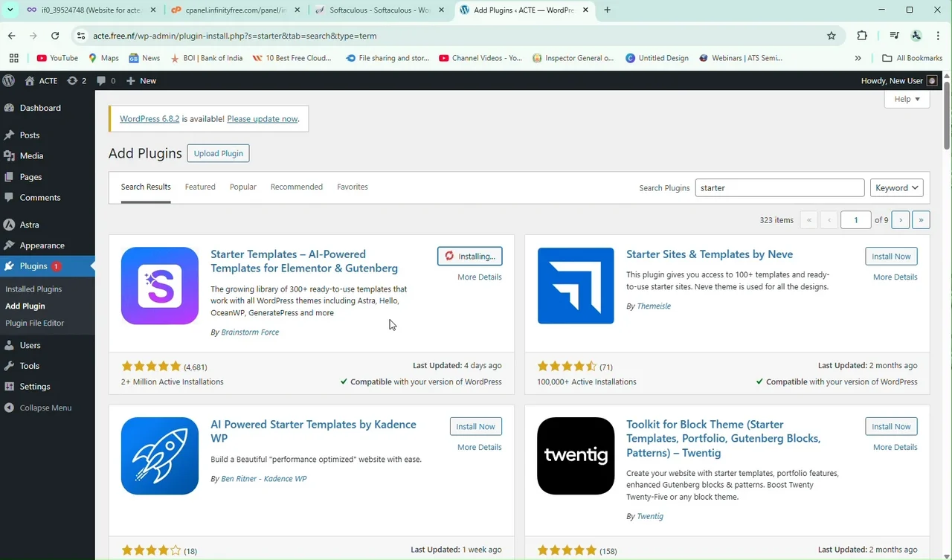Open Installed Plugins submenu item
This screenshot has width=952, height=560.
click(x=33, y=289)
